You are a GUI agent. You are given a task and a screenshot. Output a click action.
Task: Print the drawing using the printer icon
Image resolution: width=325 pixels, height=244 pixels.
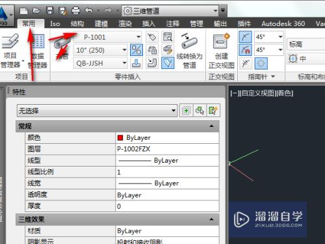[76, 10]
